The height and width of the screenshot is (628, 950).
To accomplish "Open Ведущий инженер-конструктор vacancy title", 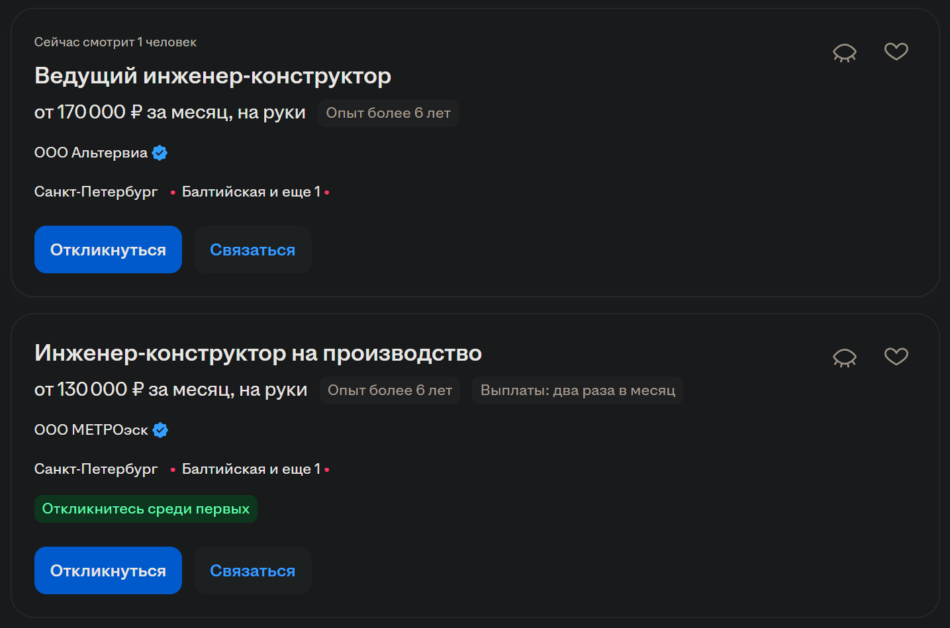I will click(213, 76).
